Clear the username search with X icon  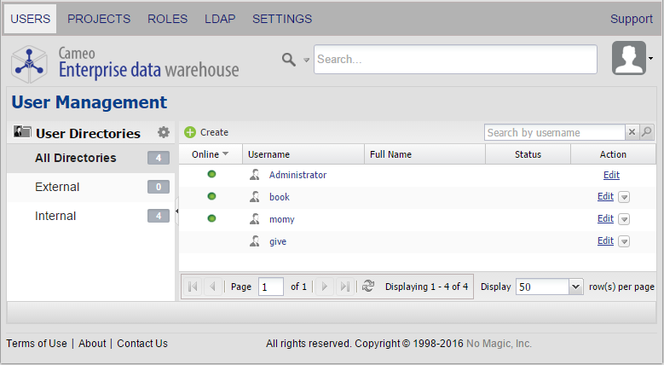pyautogui.click(x=632, y=132)
